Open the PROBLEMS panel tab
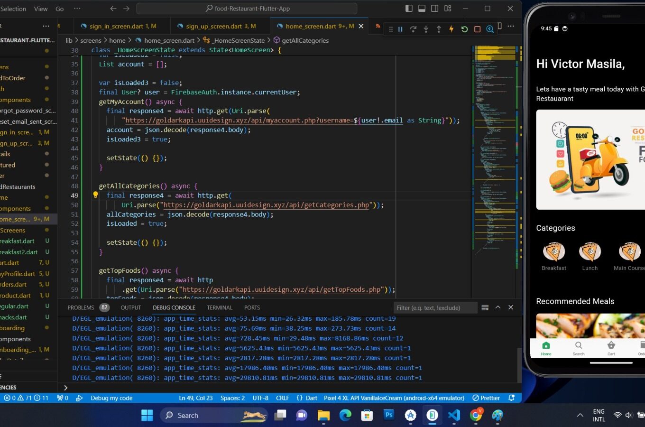The width and height of the screenshot is (645, 427). click(x=81, y=307)
